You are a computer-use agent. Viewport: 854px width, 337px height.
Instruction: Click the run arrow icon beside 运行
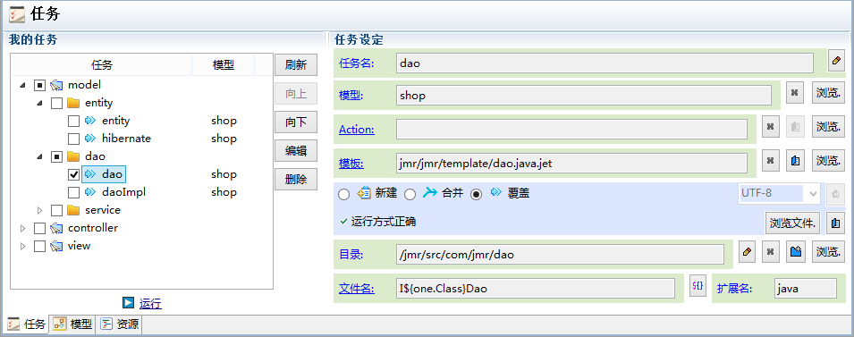coord(128,303)
